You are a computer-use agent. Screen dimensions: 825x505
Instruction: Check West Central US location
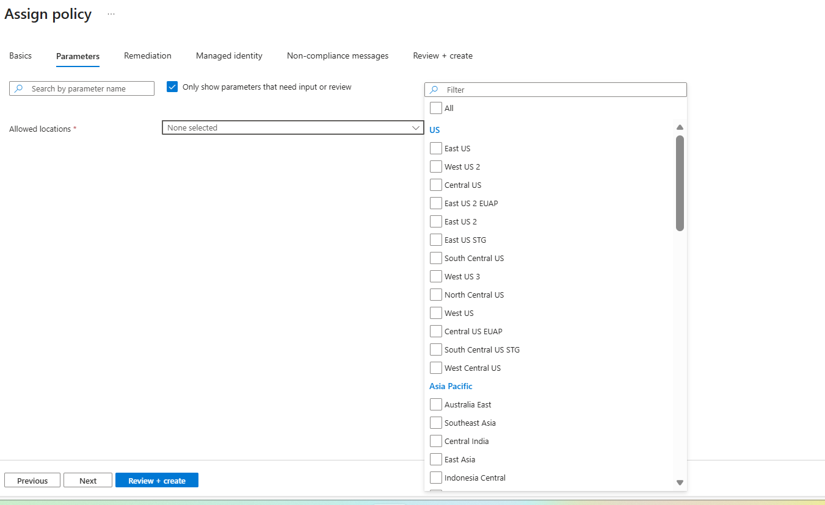(436, 368)
